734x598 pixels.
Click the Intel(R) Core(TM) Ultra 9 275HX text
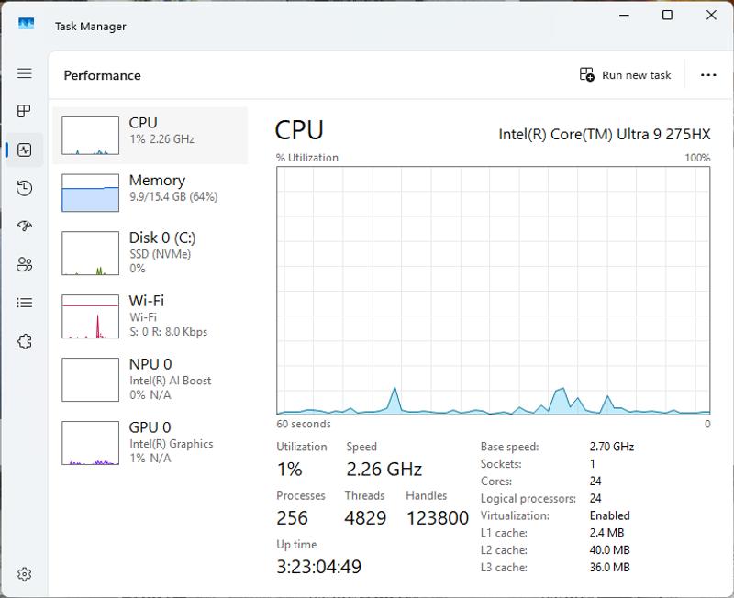(x=605, y=135)
